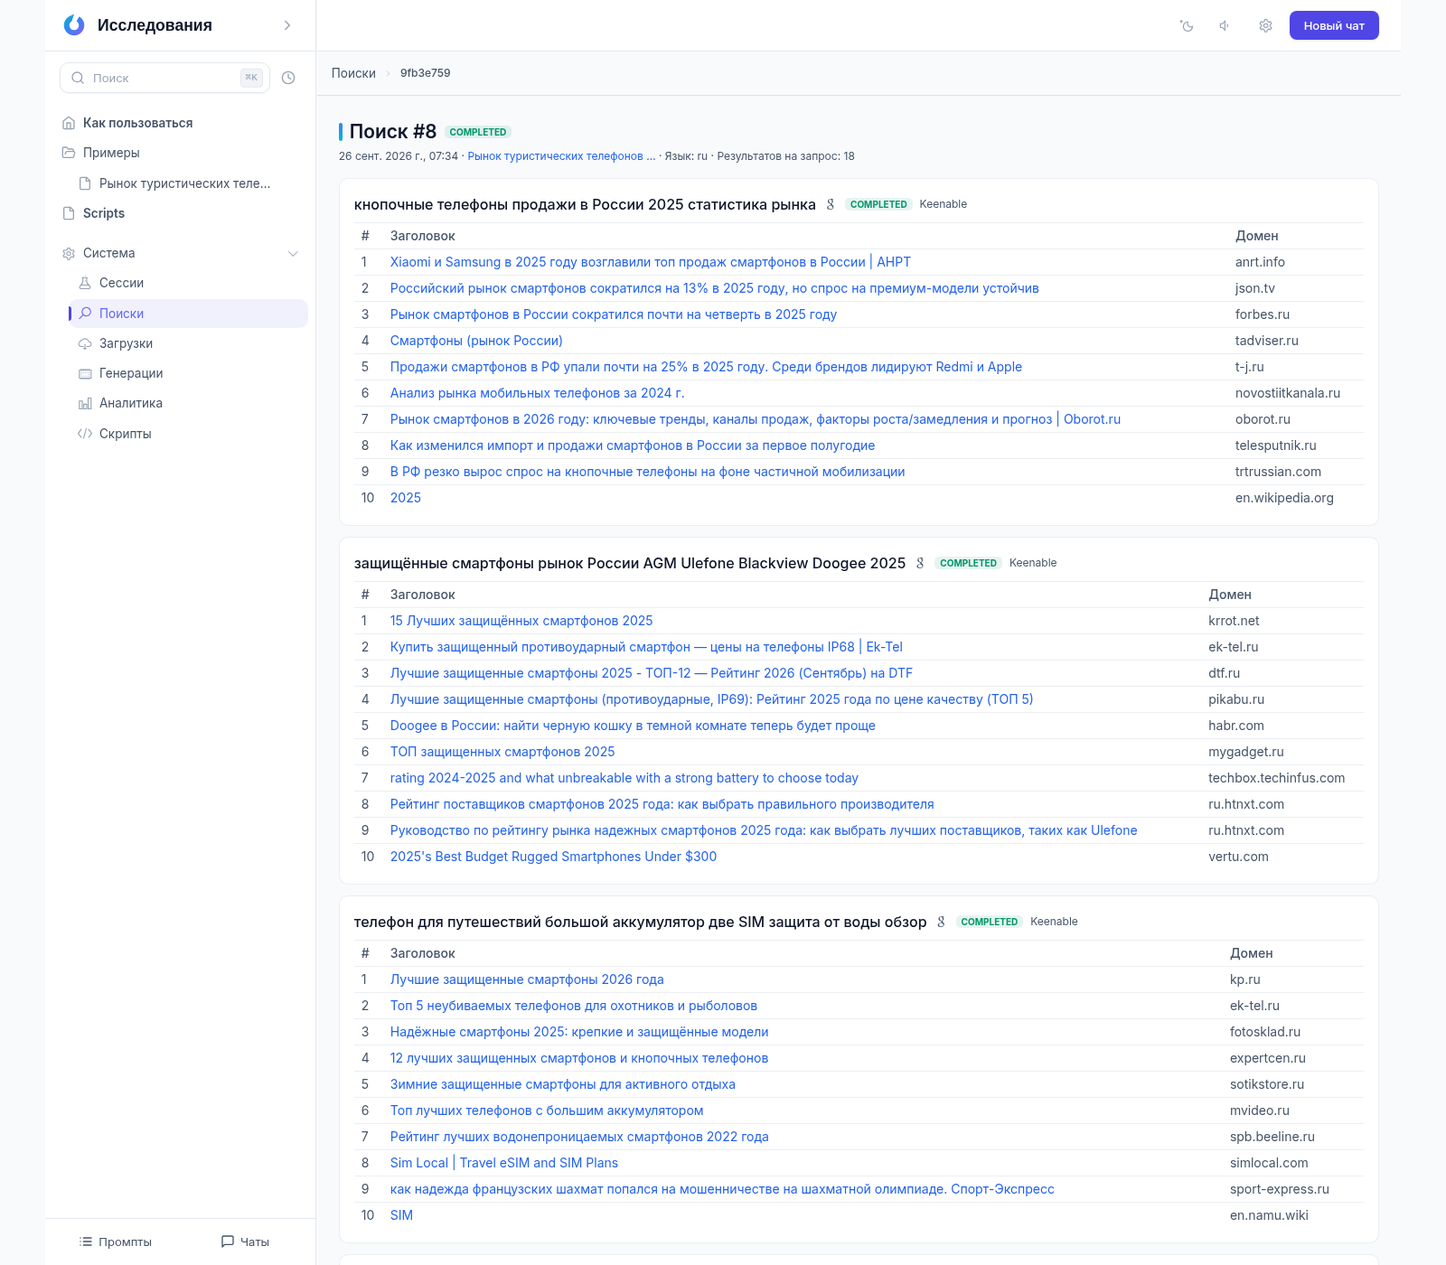
Task: Click the Исследования logo icon
Action: pyautogui.click(x=74, y=25)
